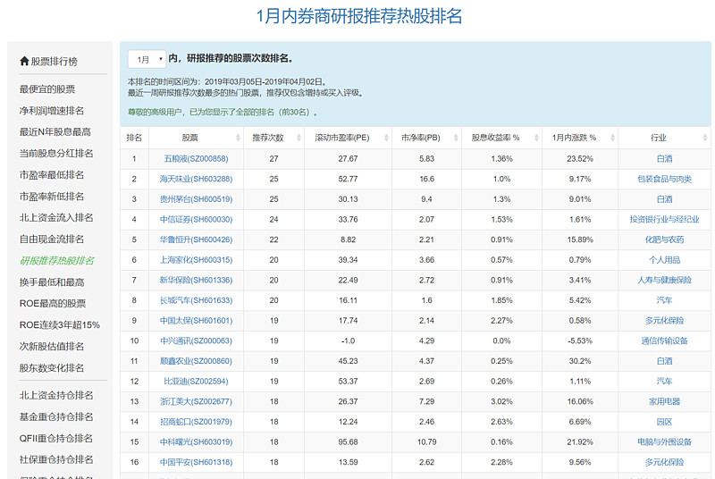Open stock link 中国平安(SH601318)
Viewport: 715px width, 479px height.
pyautogui.click(x=196, y=462)
